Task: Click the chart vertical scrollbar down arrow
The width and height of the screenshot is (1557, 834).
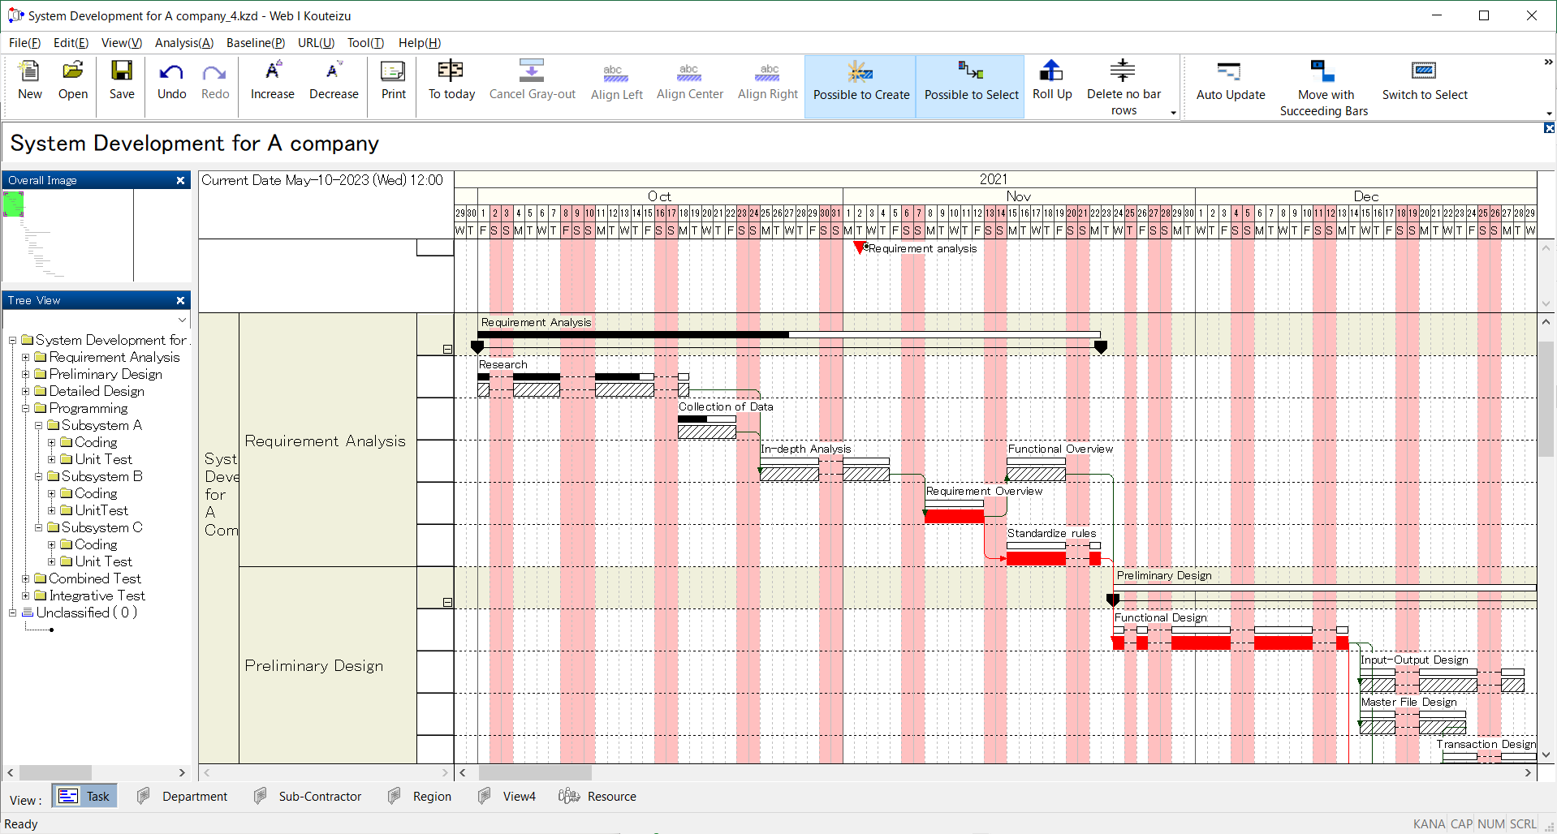Action: coord(1546,754)
